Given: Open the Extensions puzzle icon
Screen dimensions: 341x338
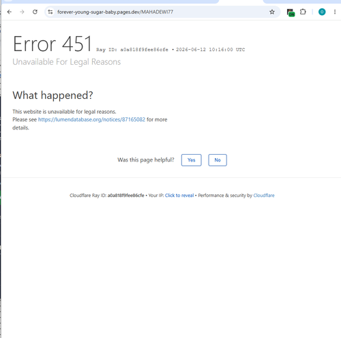Looking at the screenshot, I should [x=303, y=12].
